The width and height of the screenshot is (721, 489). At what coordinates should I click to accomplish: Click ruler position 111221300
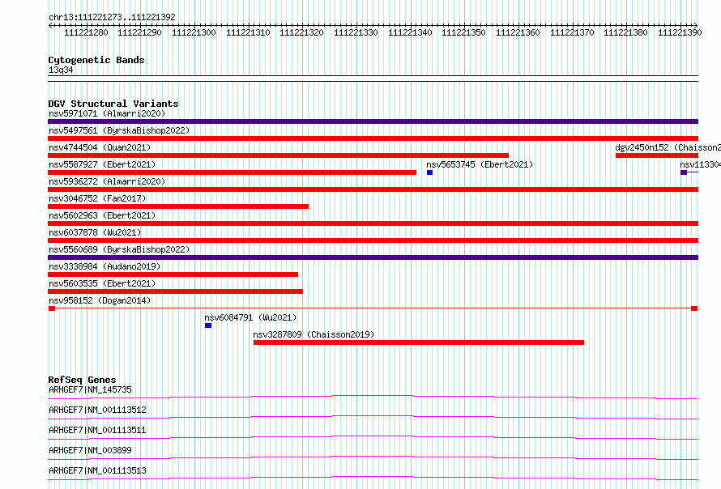(194, 32)
